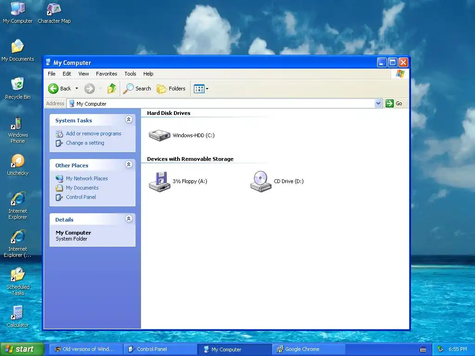475x356 pixels.
Task: Open the Back history dropdown arrow
Action: (x=77, y=89)
